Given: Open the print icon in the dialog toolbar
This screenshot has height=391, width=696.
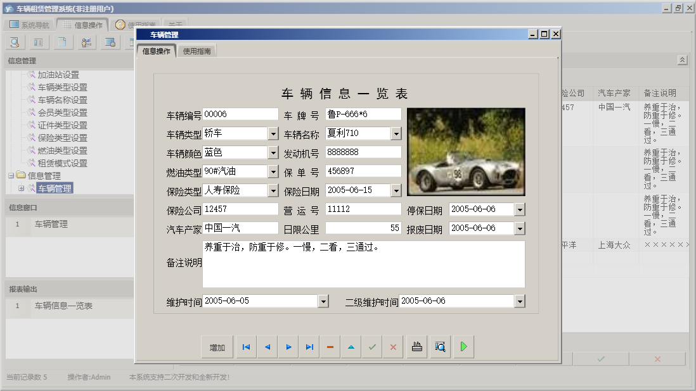Looking at the screenshot, I should [x=416, y=346].
